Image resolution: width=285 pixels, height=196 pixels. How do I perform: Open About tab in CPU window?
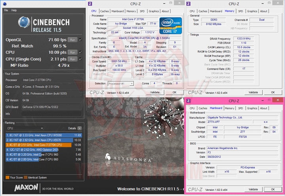[165, 11]
